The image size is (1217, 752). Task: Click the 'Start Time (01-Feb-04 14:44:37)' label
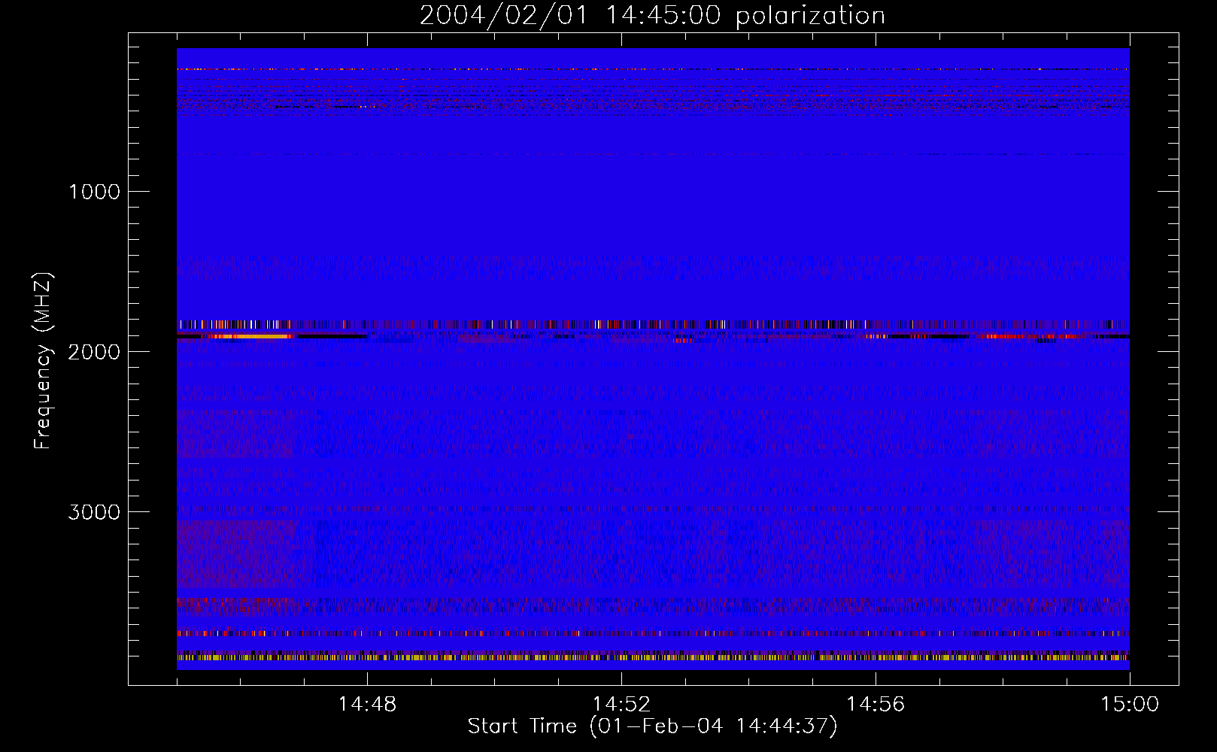(652, 726)
